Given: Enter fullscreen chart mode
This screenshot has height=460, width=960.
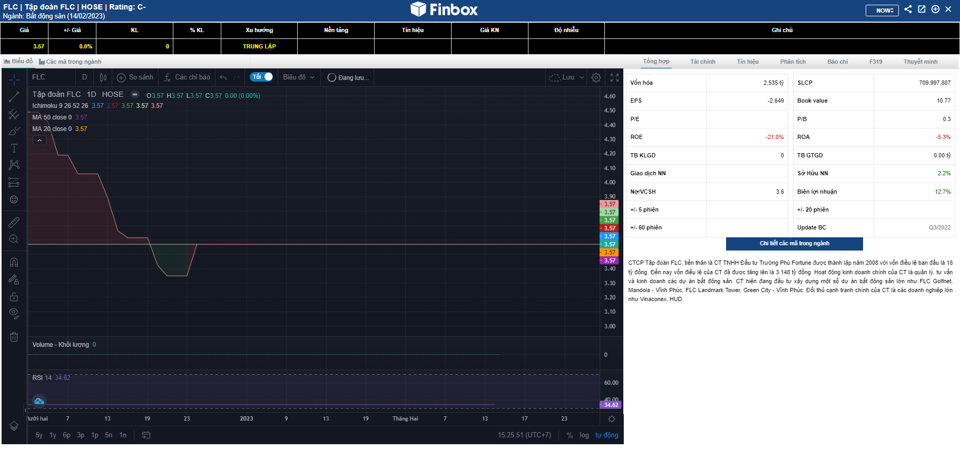Looking at the screenshot, I should click(x=614, y=77).
